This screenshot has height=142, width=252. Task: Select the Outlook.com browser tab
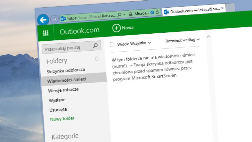click(x=194, y=11)
